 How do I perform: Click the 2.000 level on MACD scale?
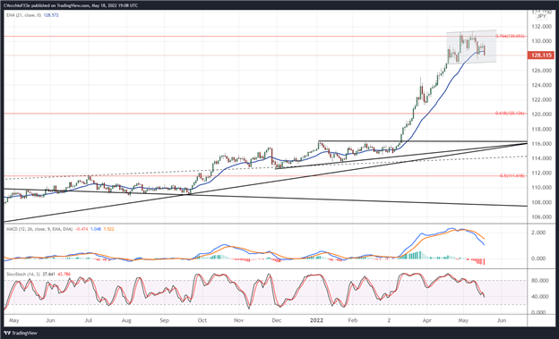[x=538, y=233]
